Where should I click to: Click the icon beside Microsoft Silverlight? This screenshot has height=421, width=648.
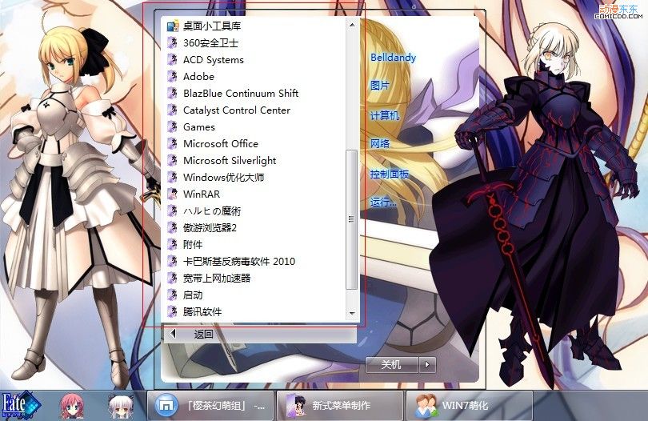point(172,160)
